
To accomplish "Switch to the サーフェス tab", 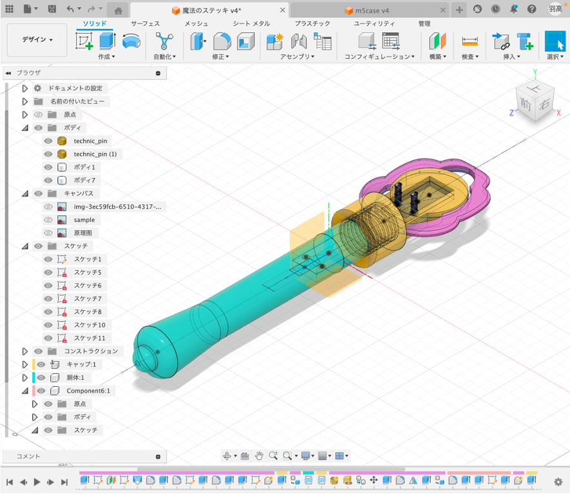I will point(145,23).
